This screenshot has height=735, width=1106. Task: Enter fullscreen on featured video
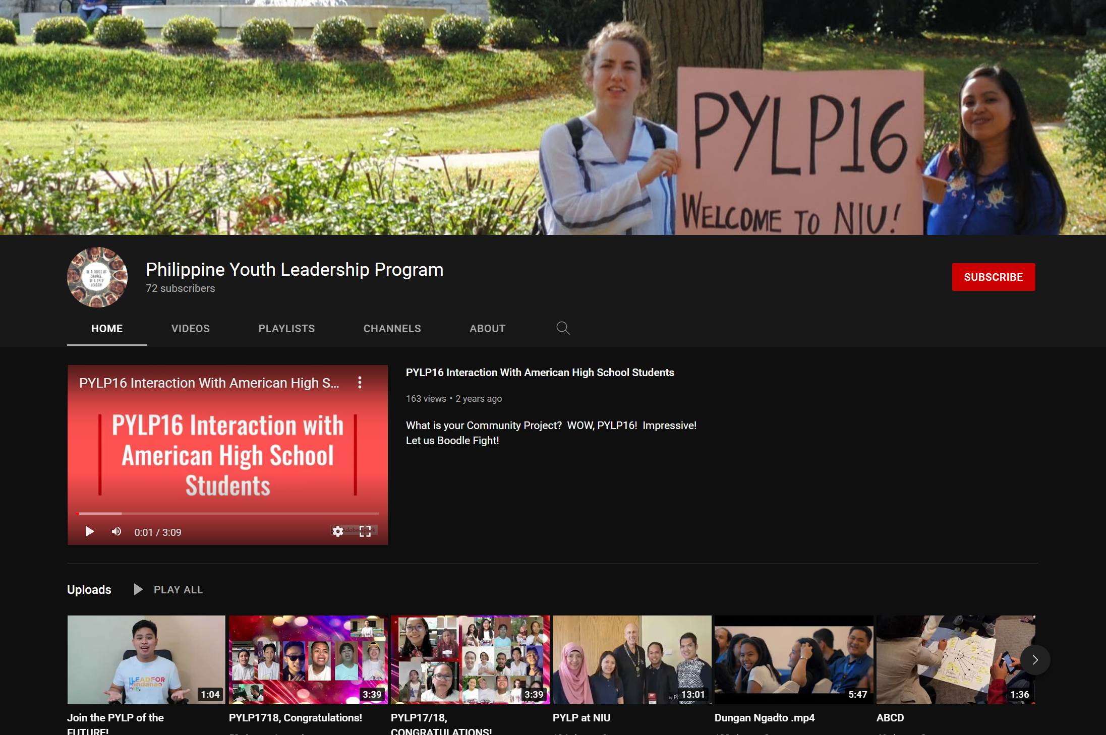point(365,531)
